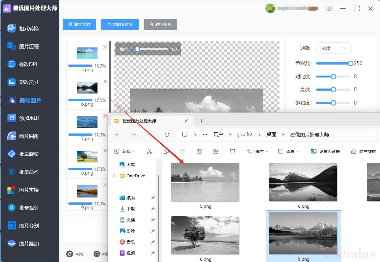Viewport: 380px width, 262px height.
Task: Click the 用户 breadcrumb in address bar
Action: tap(218, 135)
